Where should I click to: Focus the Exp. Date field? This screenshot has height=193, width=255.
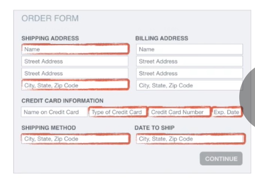coord(226,112)
